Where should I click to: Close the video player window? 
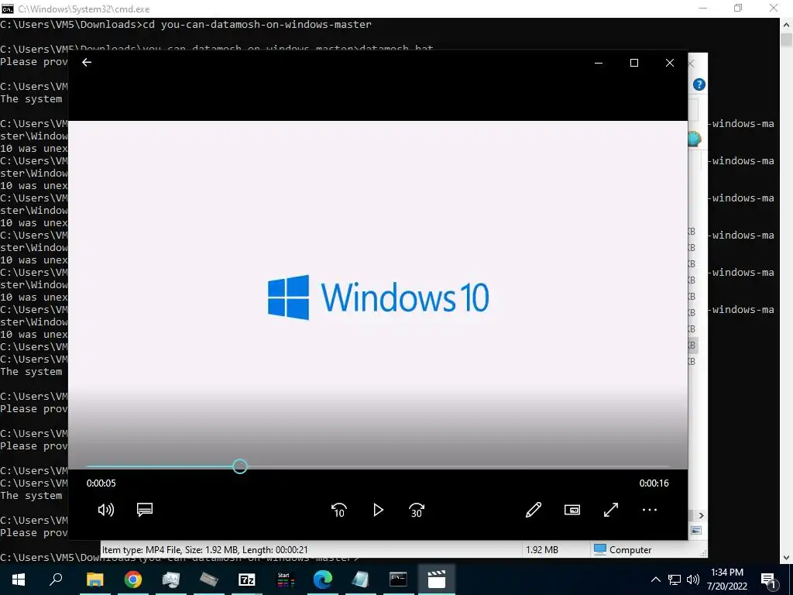click(670, 63)
